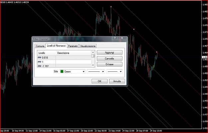Click the Annulla button
The width and height of the screenshot is (208, 133).
click(117, 81)
